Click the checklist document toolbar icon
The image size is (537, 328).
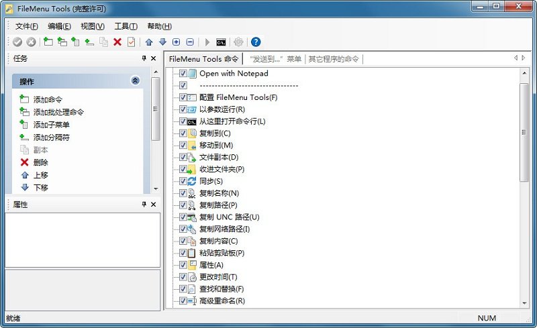pyautogui.click(x=131, y=42)
